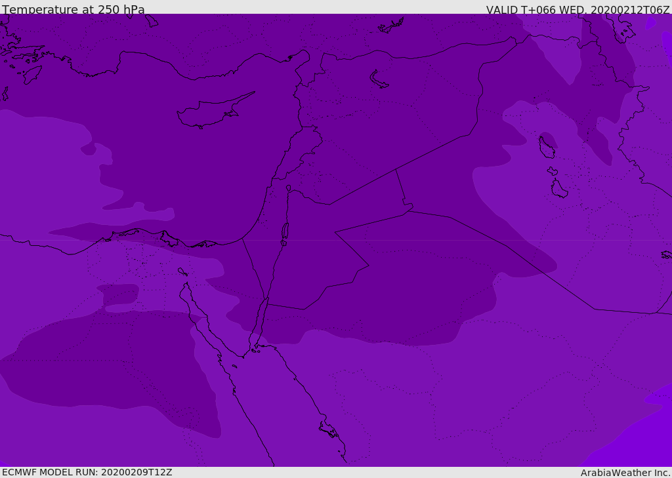This screenshot has height=478, width=672.
Task: Click the "ArabiaWeather Inc." credit text
Action: pos(625,473)
